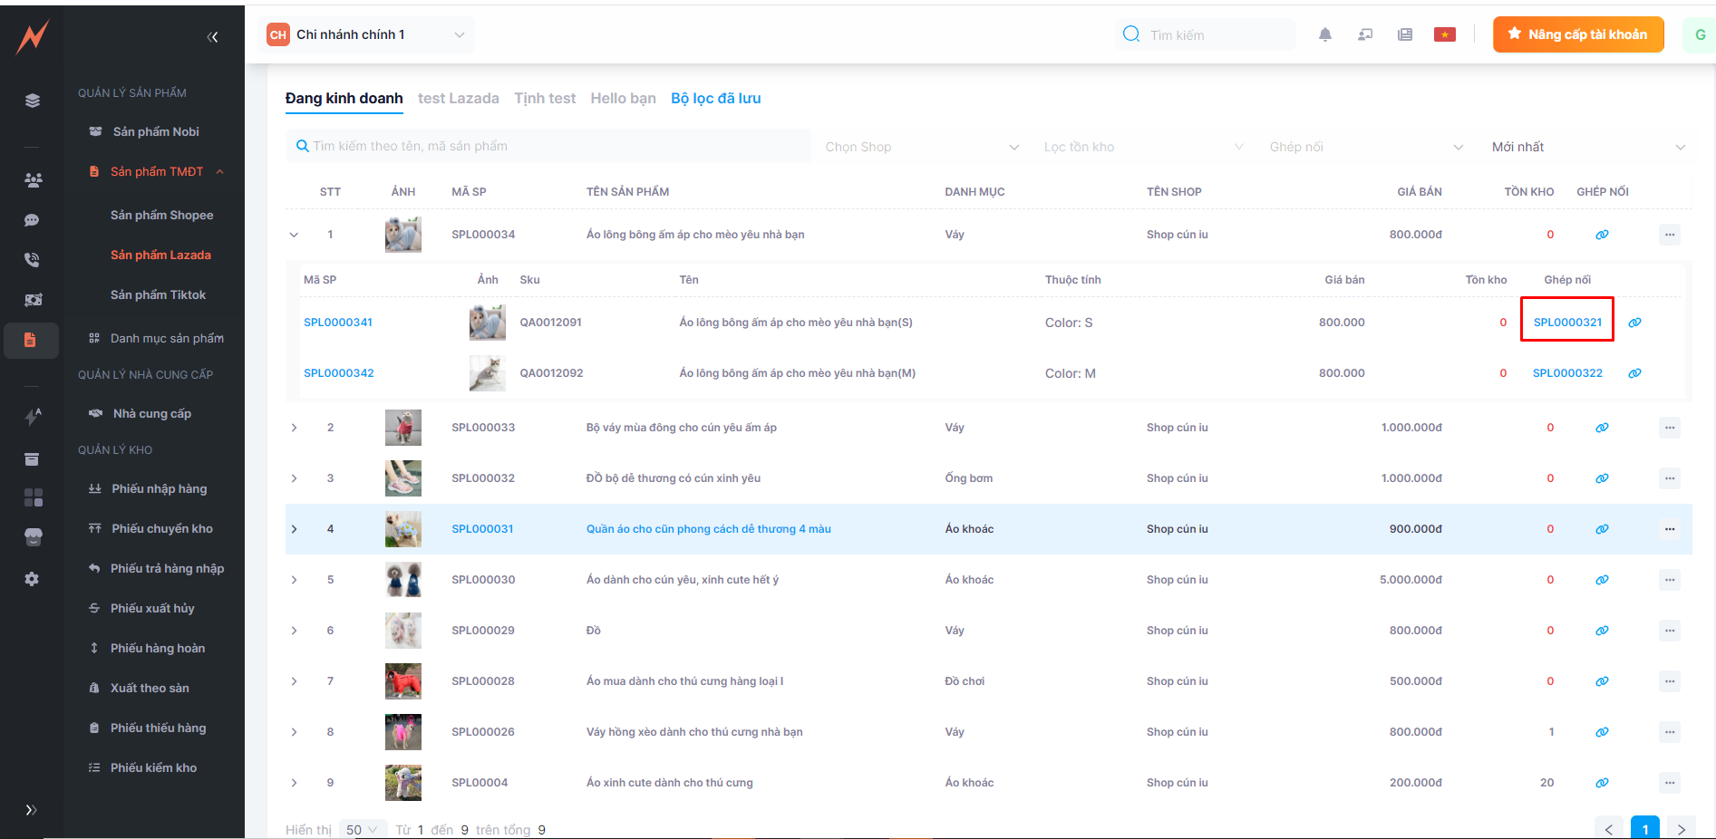Open the Mới nhất sort dropdown
This screenshot has width=1716, height=839.
[1587, 147]
